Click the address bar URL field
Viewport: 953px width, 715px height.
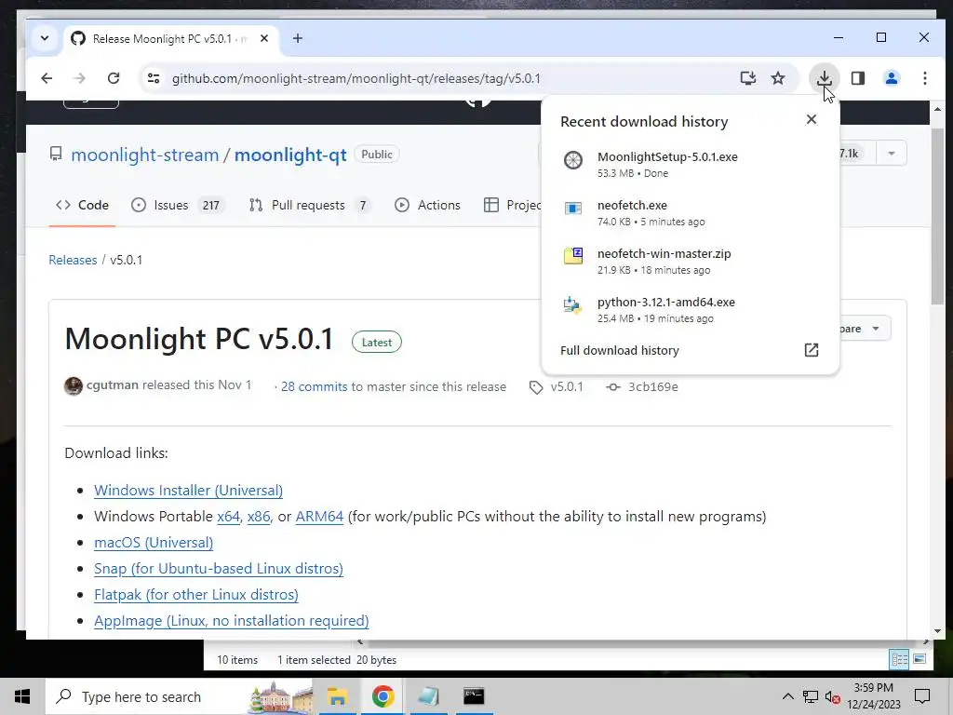356,78
